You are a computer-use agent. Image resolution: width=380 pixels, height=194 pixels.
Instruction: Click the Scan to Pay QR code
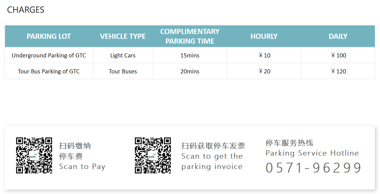point(34,155)
